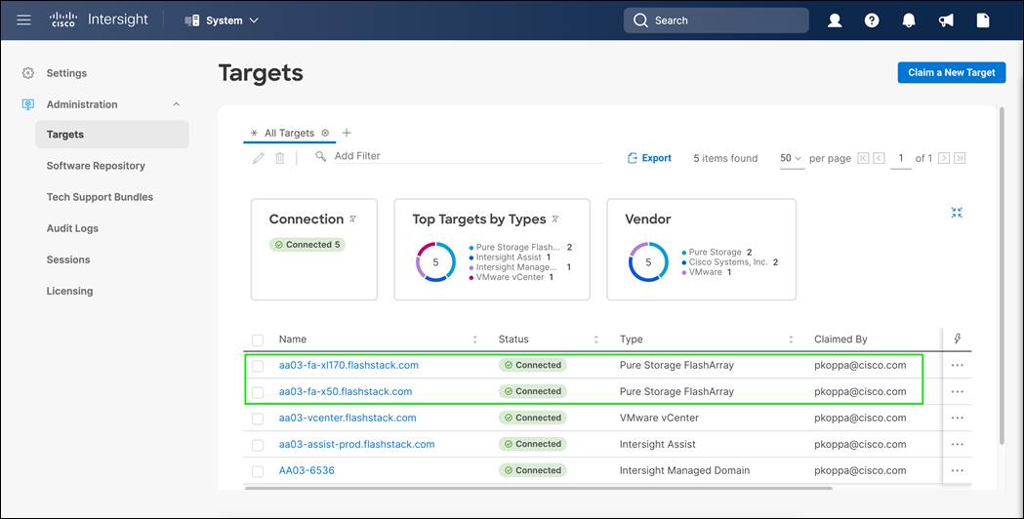
Task: Click the Vendor donut chart
Action: [648, 261]
